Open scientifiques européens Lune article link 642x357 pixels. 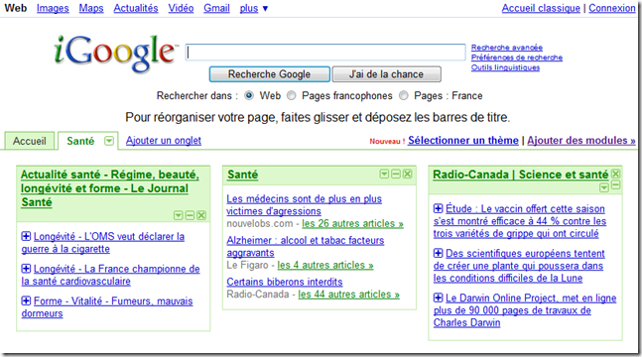coord(519,266)
